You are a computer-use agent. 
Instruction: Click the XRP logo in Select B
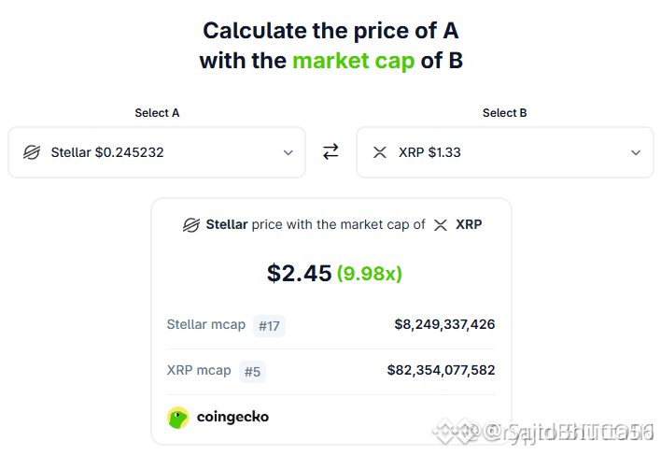pyautogui.click(x=379, y=152)
